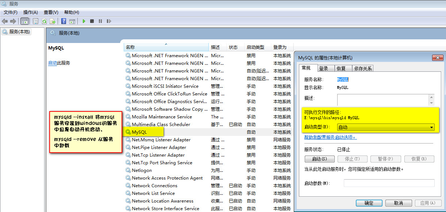Open the 启动类型 dropdown set to 自动
The height and width of the screenshot is (212, 446).
point(386,127)
